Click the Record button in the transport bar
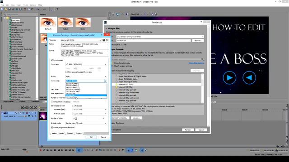This screenshot has width=289, height=162. pos(41,150)
